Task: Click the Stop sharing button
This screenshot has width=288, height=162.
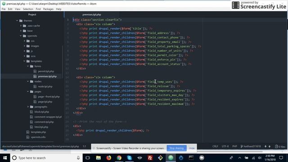Action: pos(176,148)
